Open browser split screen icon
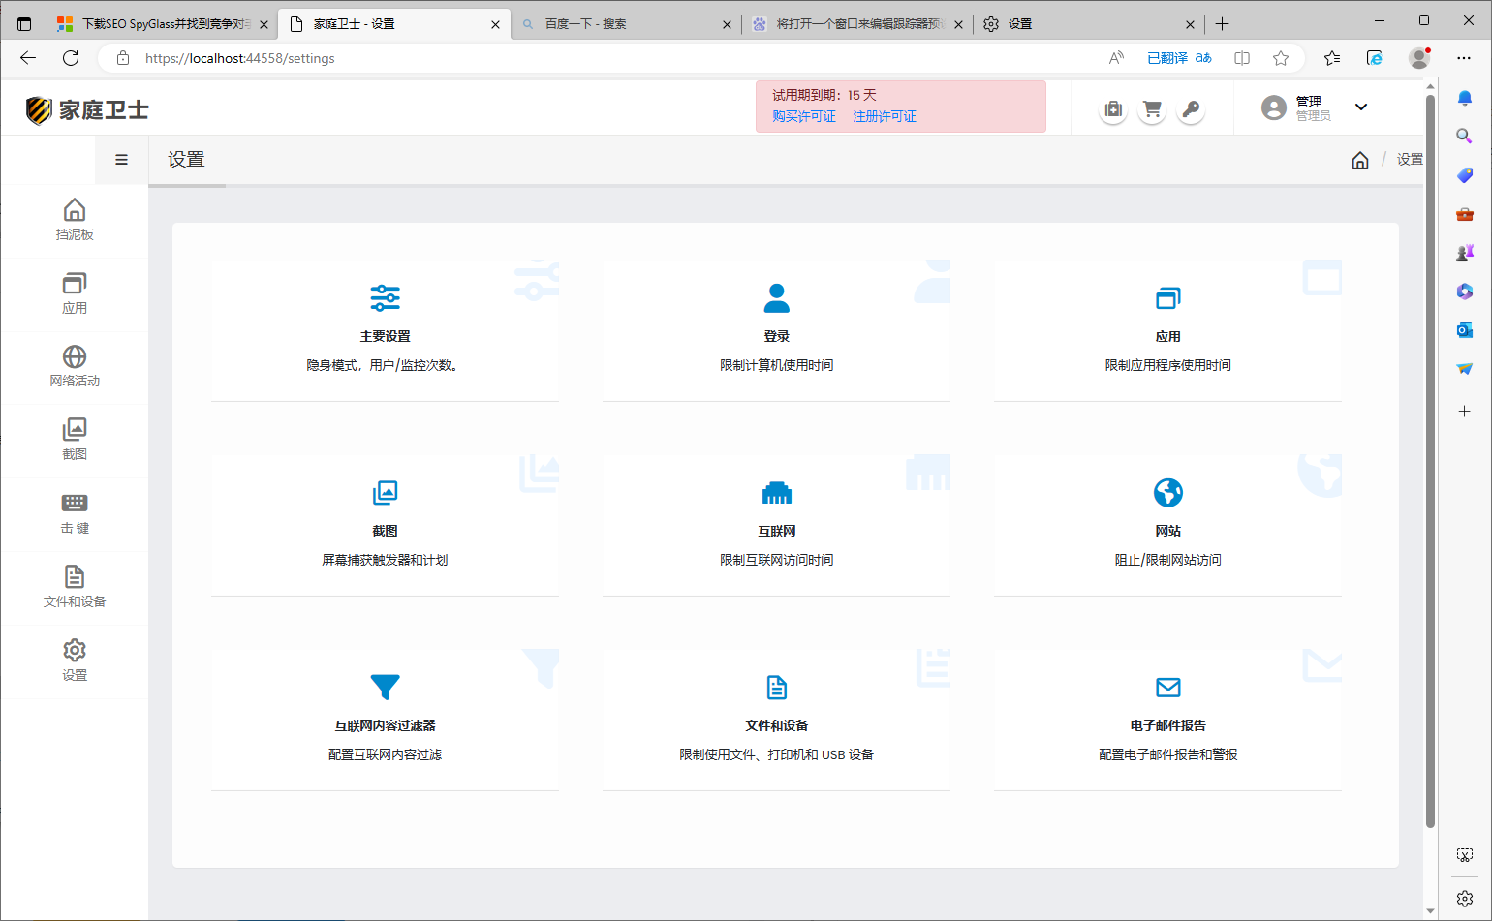 click(1242, 58)
